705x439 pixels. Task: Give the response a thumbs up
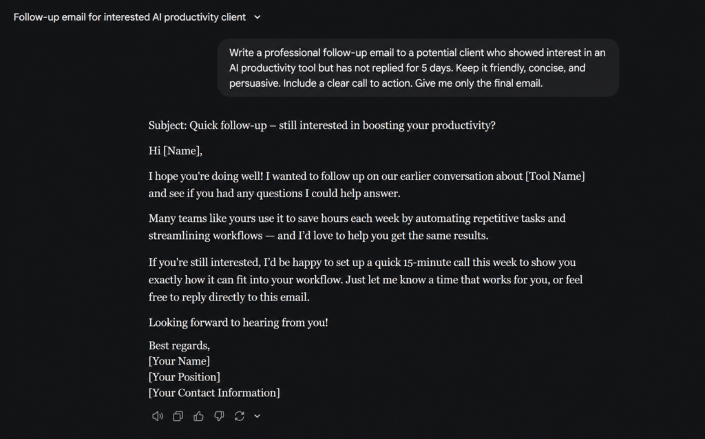point(198,416)
